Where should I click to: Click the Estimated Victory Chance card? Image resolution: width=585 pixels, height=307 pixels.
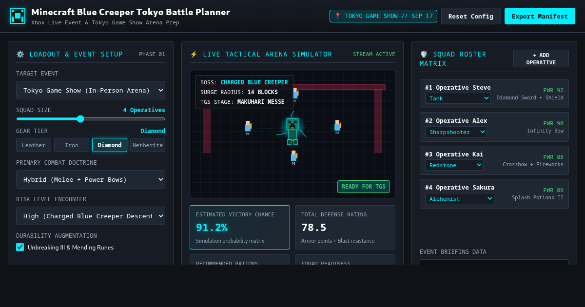240,227
